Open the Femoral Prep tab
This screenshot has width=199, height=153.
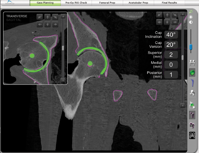pyautogui.click(x=107, y=3)
